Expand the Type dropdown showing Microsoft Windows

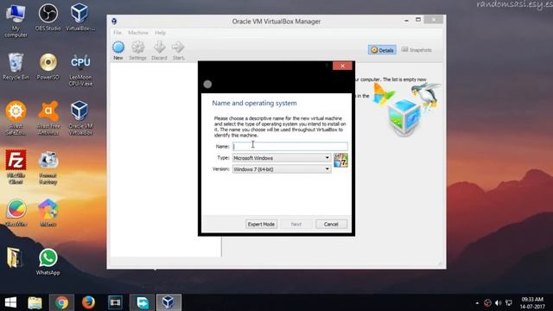click(x=282, y=158)
